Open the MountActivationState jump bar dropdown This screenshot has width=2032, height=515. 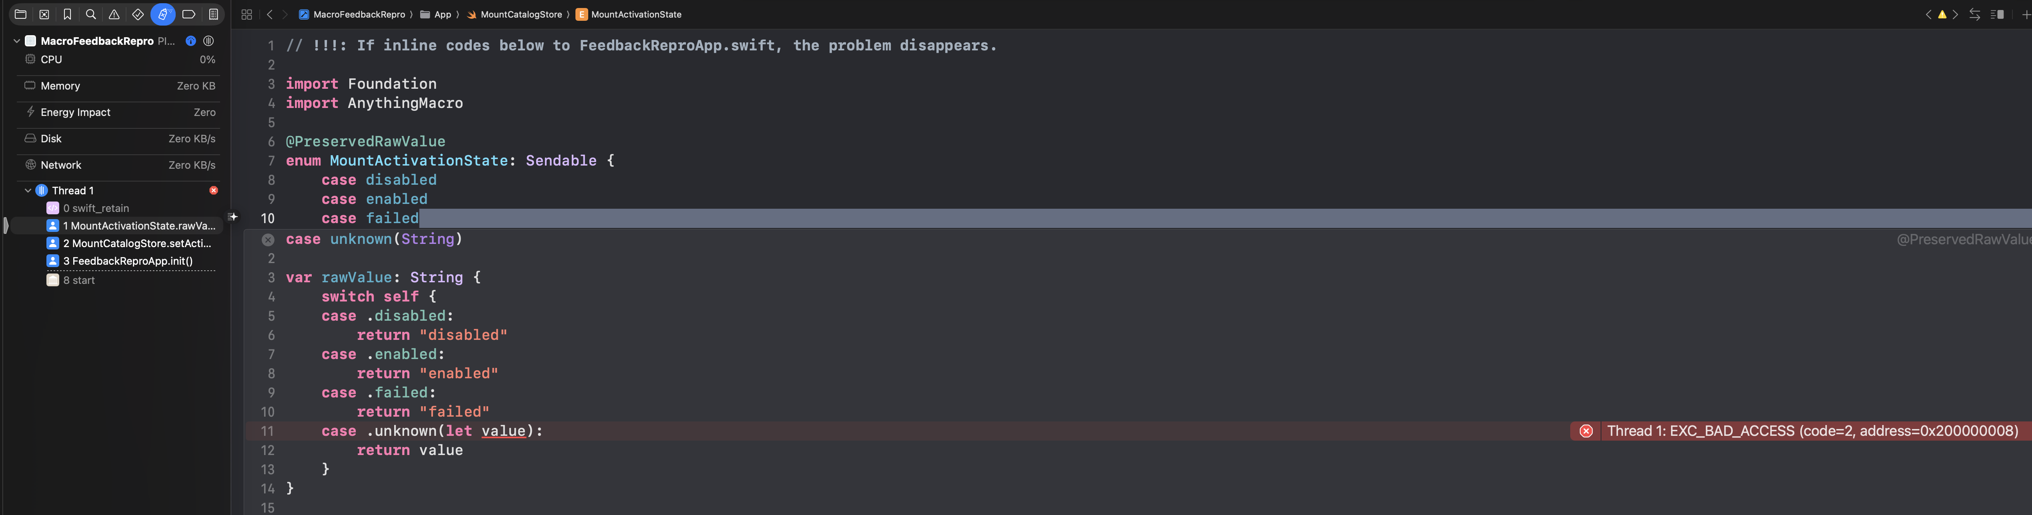(635, 14)
